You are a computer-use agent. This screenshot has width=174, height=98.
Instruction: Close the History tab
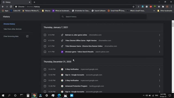29,2
